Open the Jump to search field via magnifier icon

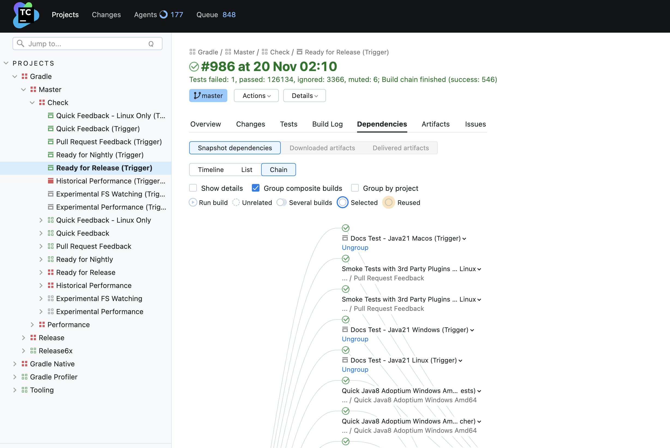coord(20,44)
